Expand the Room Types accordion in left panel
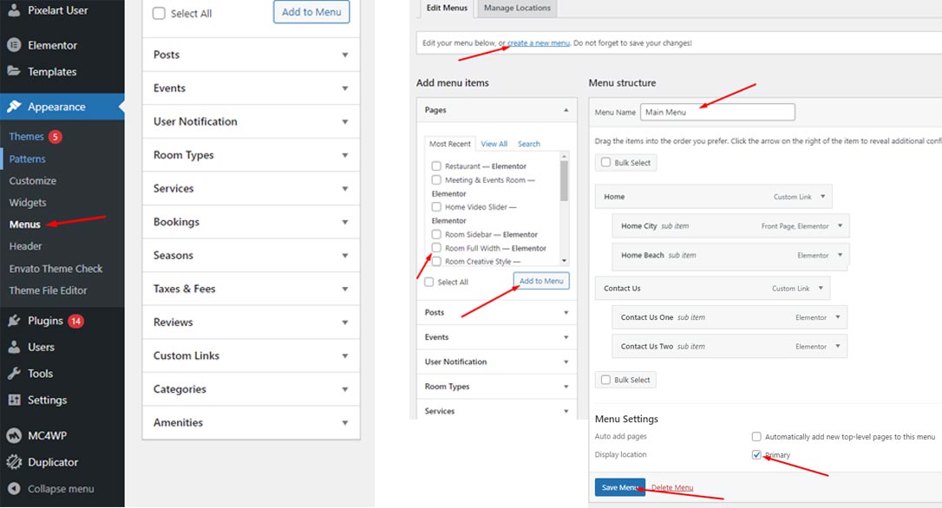The width and height of the screenshot is (942, 508). coord(344,155)
